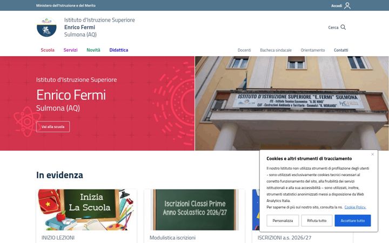This screenshot has height=243, width=389.
Task: Click the Cookies e altri strumenti di tracciamento heading
Action: click(309, 159)
